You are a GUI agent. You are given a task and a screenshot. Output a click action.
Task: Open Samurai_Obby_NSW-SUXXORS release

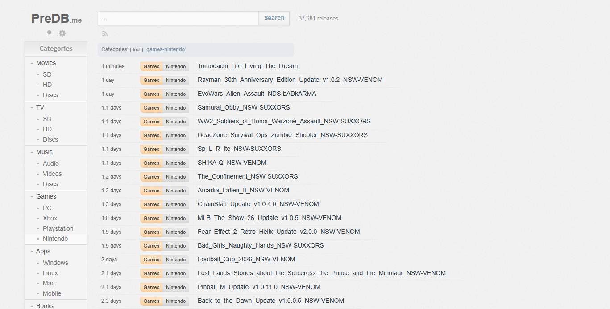[x=244, y=108]
